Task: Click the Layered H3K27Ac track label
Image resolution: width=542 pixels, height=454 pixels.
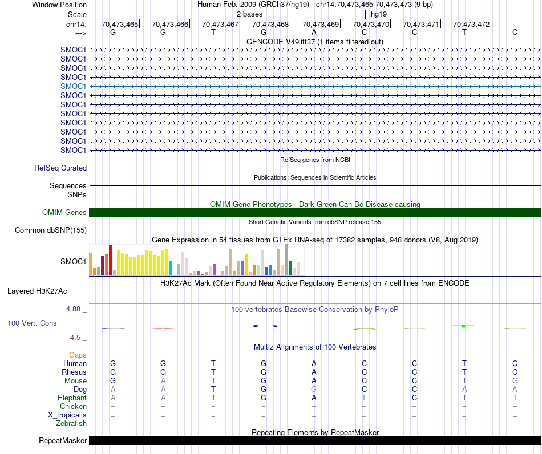Action: click(37, 291)
